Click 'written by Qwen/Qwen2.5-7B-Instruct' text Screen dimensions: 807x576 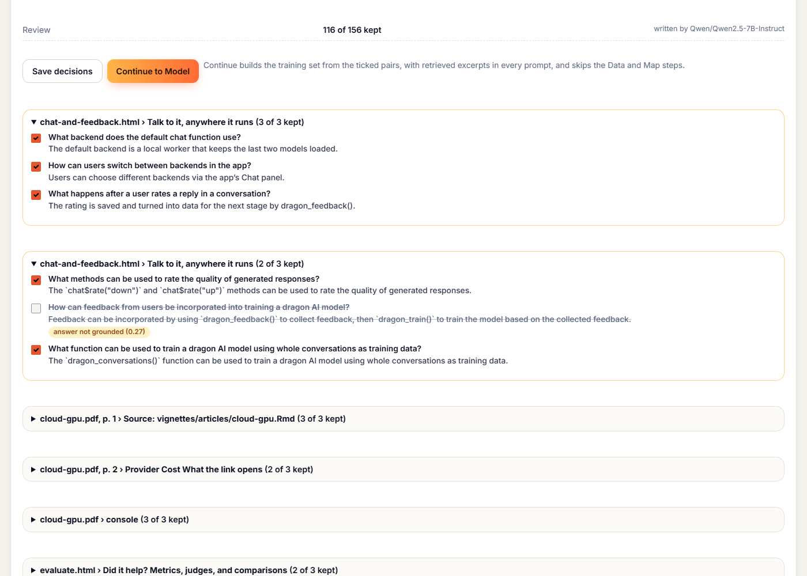(x=719, y=29)
